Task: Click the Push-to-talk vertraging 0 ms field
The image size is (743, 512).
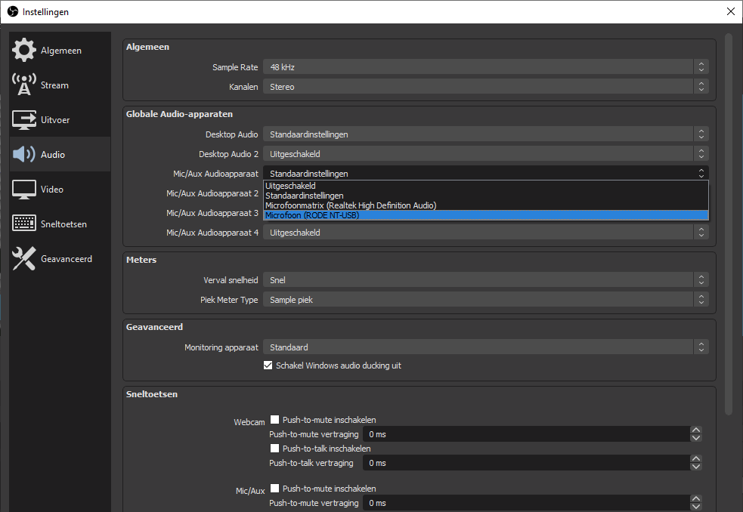Action: pos(454,462)
